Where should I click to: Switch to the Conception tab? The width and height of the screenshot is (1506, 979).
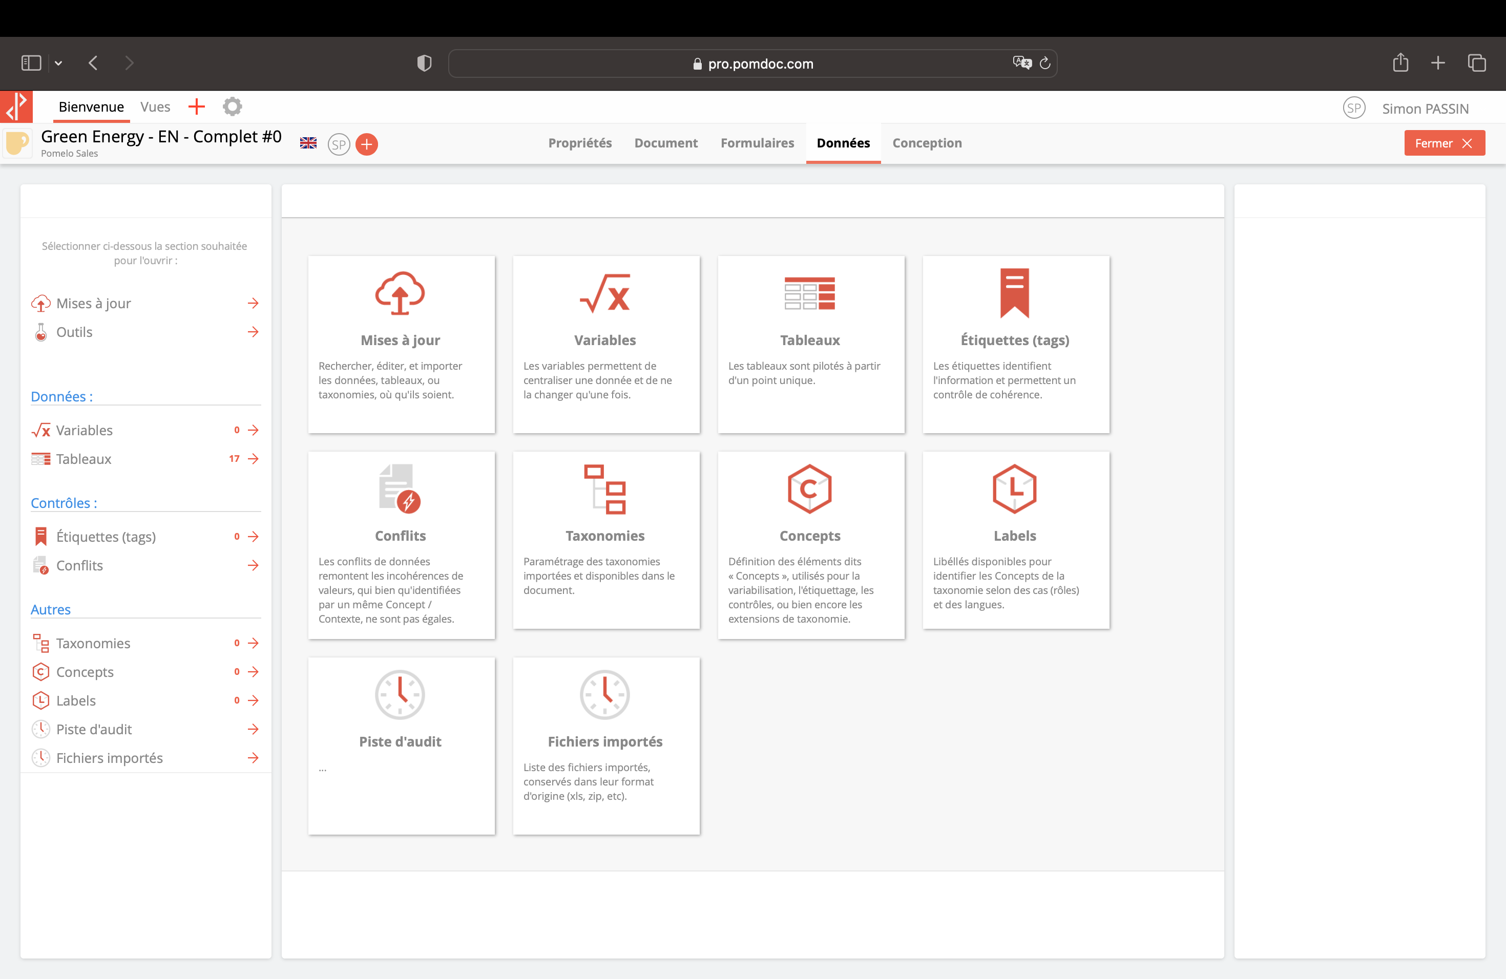tap(926, 143)
